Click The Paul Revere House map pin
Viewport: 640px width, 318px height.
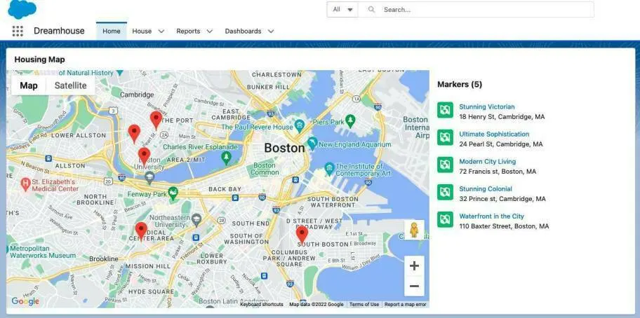tap(299, 125)
